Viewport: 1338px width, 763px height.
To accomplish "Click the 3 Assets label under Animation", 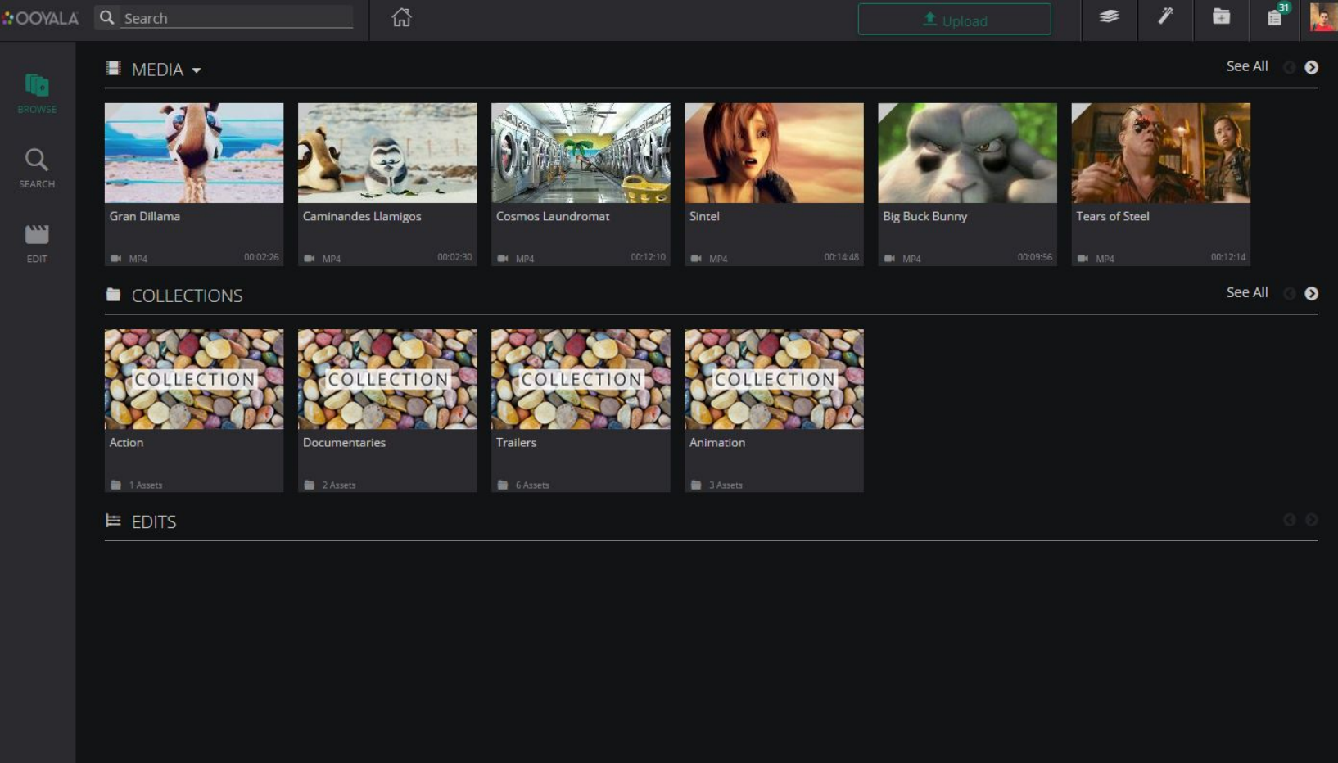I will pos(726,485).
